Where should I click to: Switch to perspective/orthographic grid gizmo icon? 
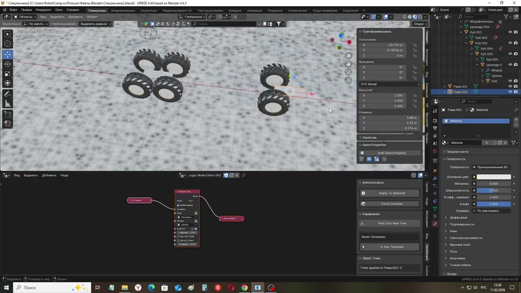[x=348, y=80]
